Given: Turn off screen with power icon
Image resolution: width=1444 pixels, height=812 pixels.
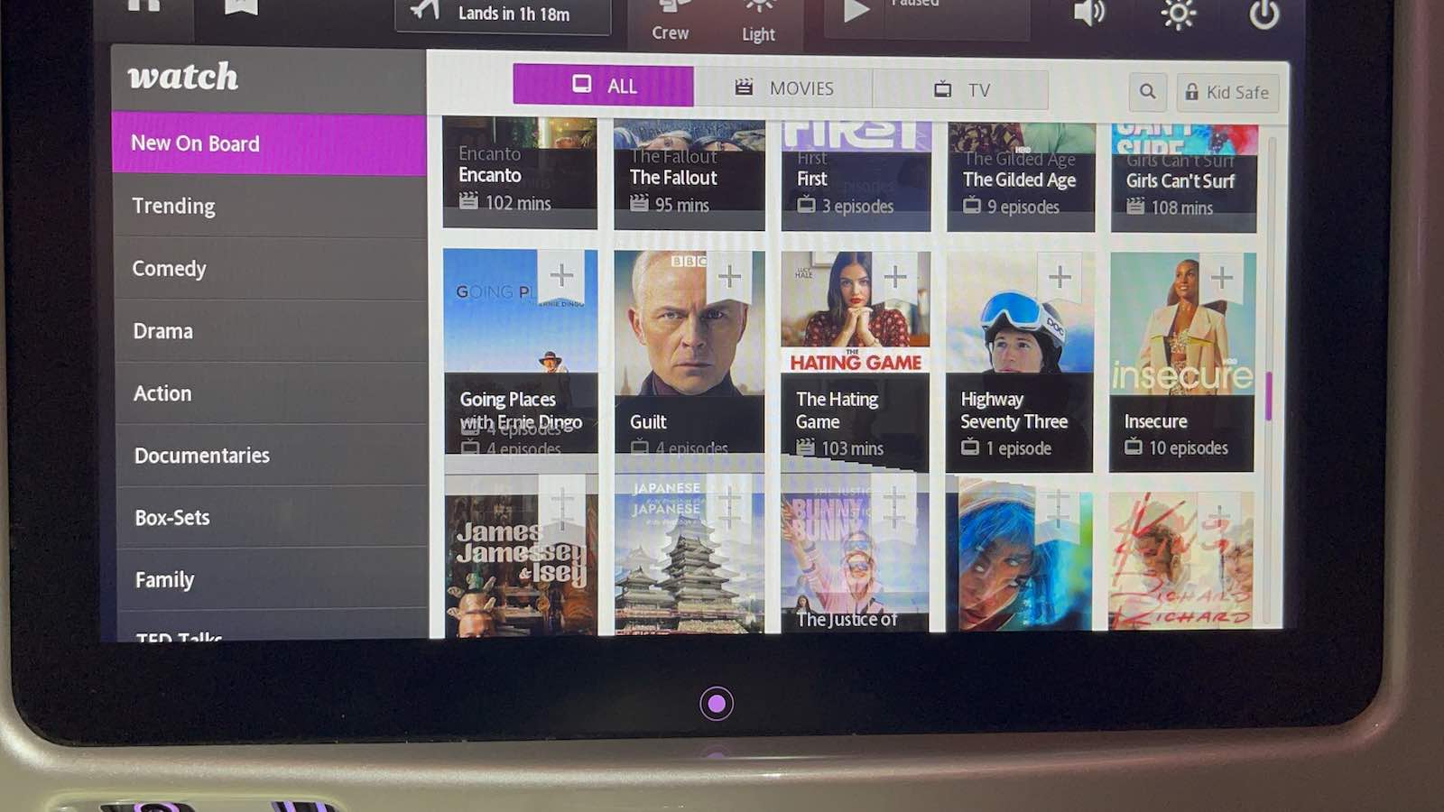Looking at the screenshot, I should point(1264,14).
